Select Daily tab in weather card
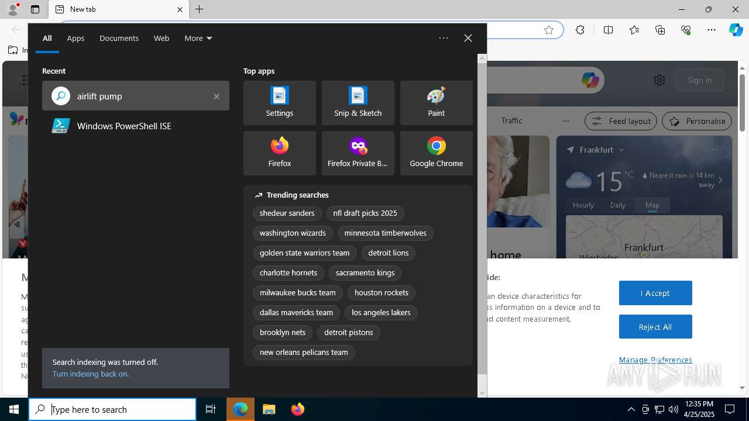749x421 pixels. [618, 205]
